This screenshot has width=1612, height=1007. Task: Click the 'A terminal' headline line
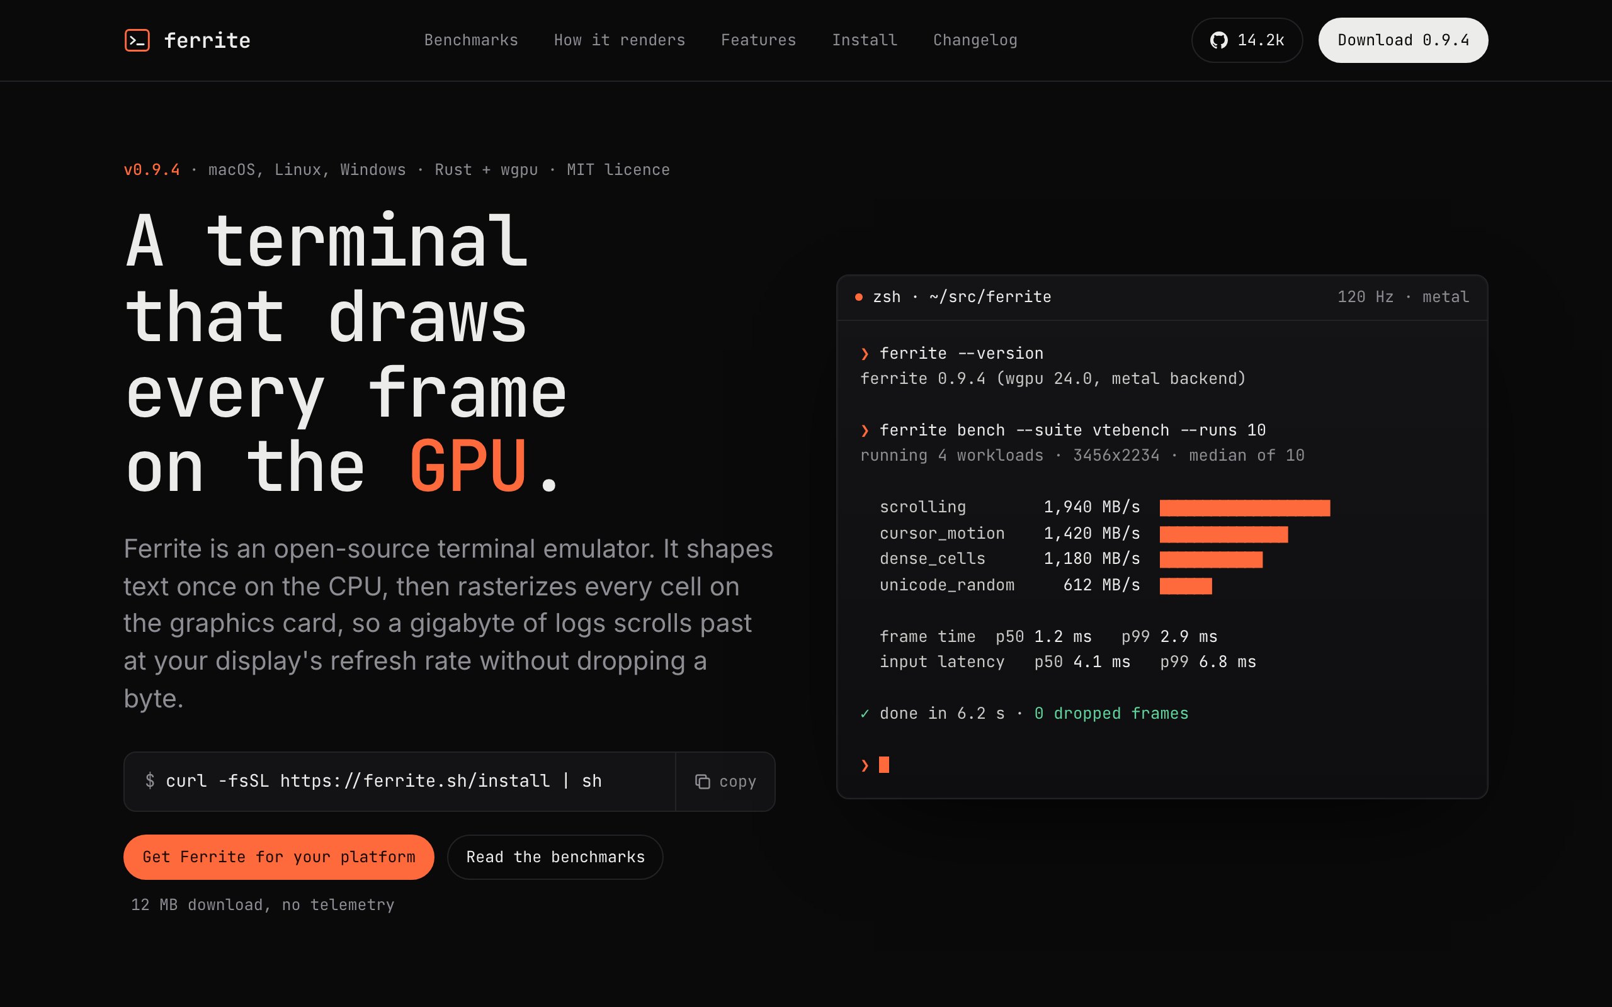327,240
